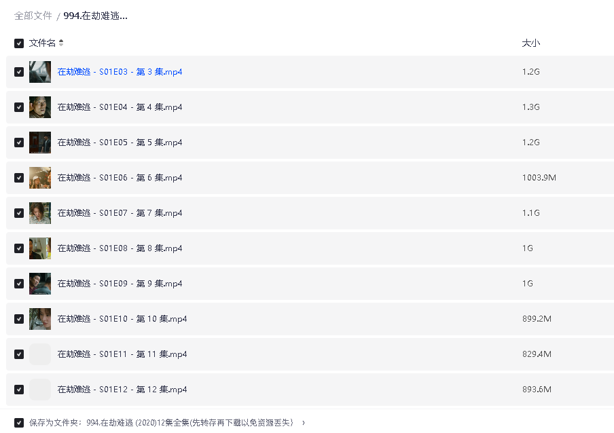614x433 pixels.
Task: Click placeholder icon for S01E12 file
Action: pos(40,390)
